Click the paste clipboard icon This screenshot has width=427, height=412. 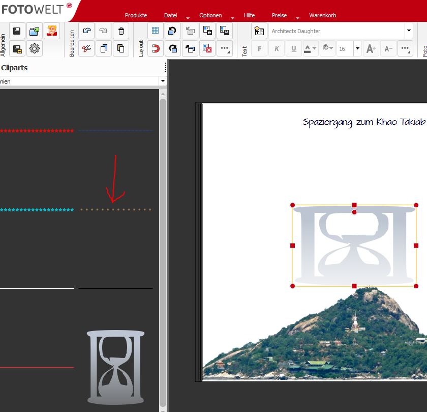120,49
